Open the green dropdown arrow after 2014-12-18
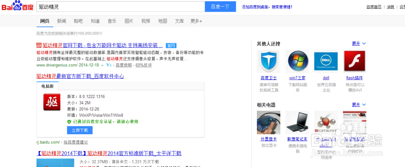 point(102,65)
